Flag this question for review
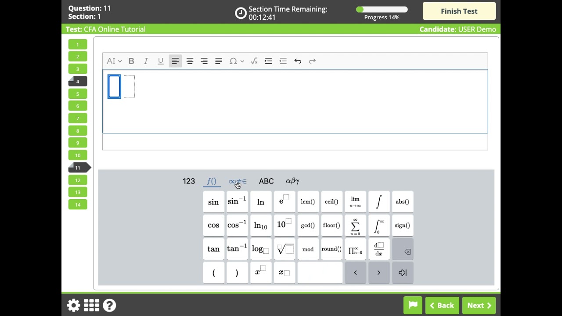This screenshot has width=562, height=316. [413, 305]
